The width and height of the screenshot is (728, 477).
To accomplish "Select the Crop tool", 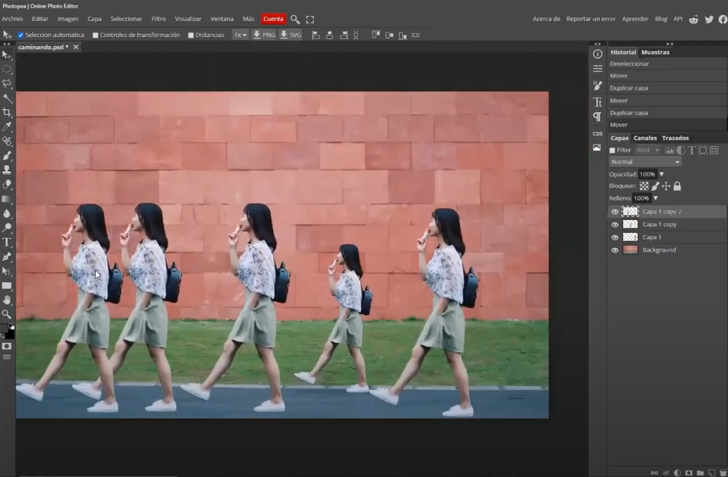I will [x=7, y=112].
